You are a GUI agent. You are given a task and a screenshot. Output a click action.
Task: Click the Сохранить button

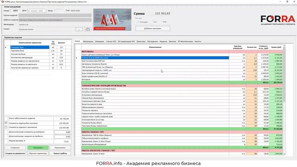(15, 148)
